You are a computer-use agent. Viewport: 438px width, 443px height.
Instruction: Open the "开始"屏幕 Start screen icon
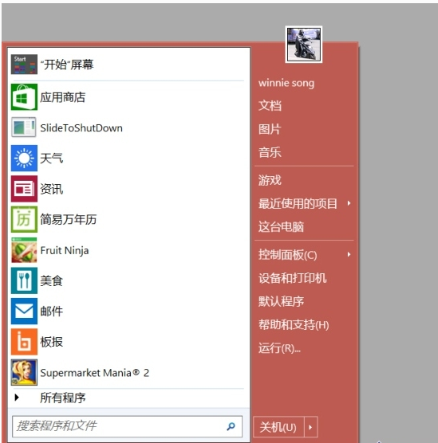(x=24, y=64)
